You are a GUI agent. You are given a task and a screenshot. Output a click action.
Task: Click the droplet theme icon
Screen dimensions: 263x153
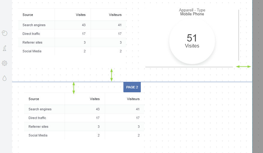5,78
